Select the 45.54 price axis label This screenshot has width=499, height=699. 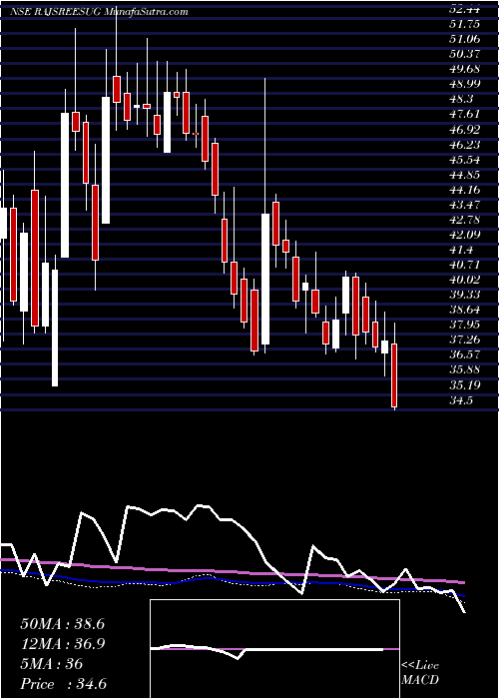point(463,160)
